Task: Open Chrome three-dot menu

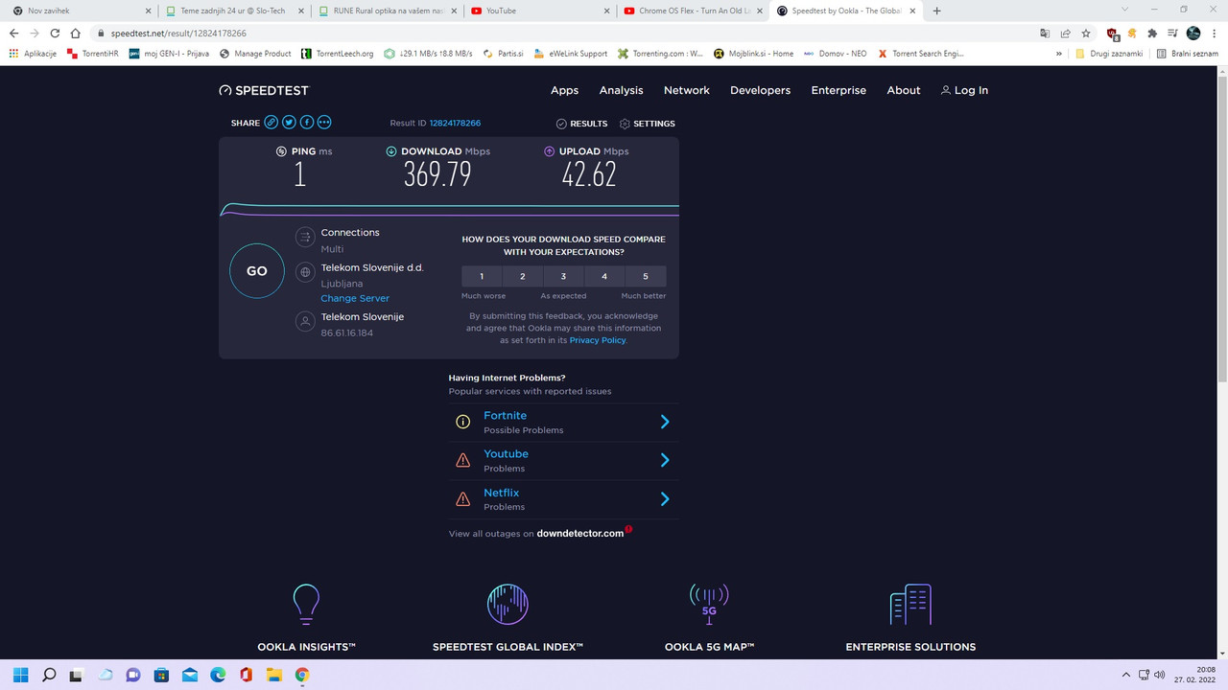Action: 1214,33
